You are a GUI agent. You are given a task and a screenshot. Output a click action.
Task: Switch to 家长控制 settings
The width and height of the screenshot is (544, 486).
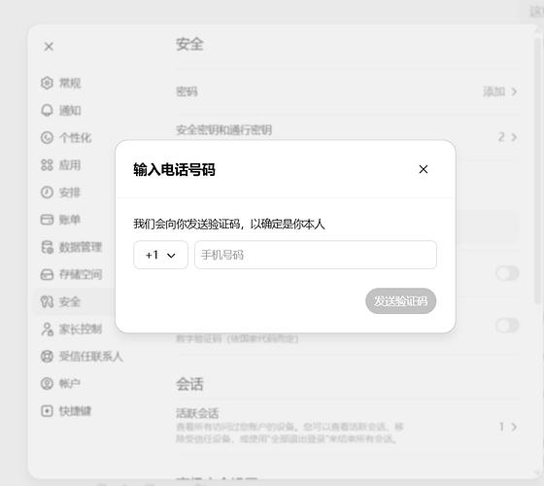[81, 330]
